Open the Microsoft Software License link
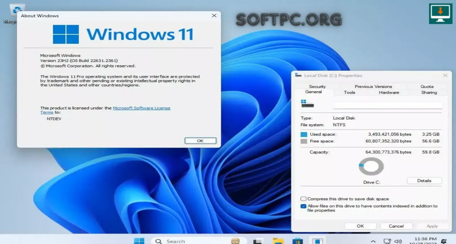The height and width of the screenshot is (244, 456). click(x=141, y=108)
